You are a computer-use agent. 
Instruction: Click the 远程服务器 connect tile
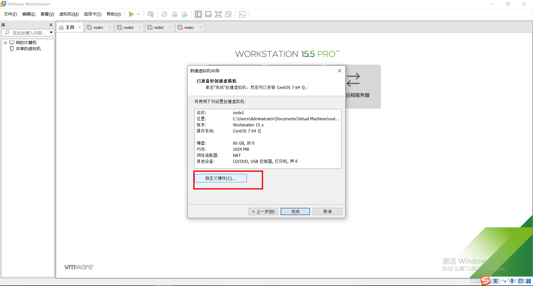[363, 86]
